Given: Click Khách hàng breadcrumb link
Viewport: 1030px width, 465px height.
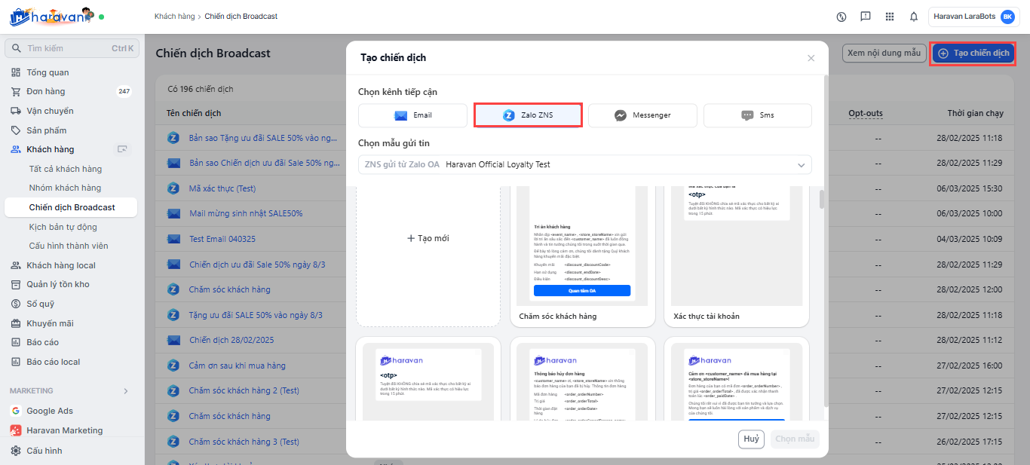Looking at the screenshot, I should coord(173,17).
